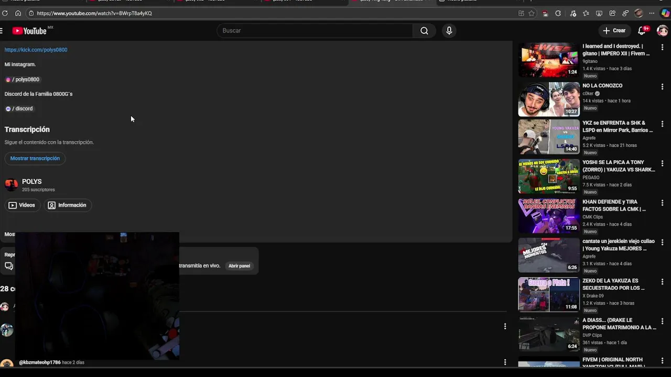671x377 pixels.
Task: Open the Crear dropdown button
Action: coord(614,30)
